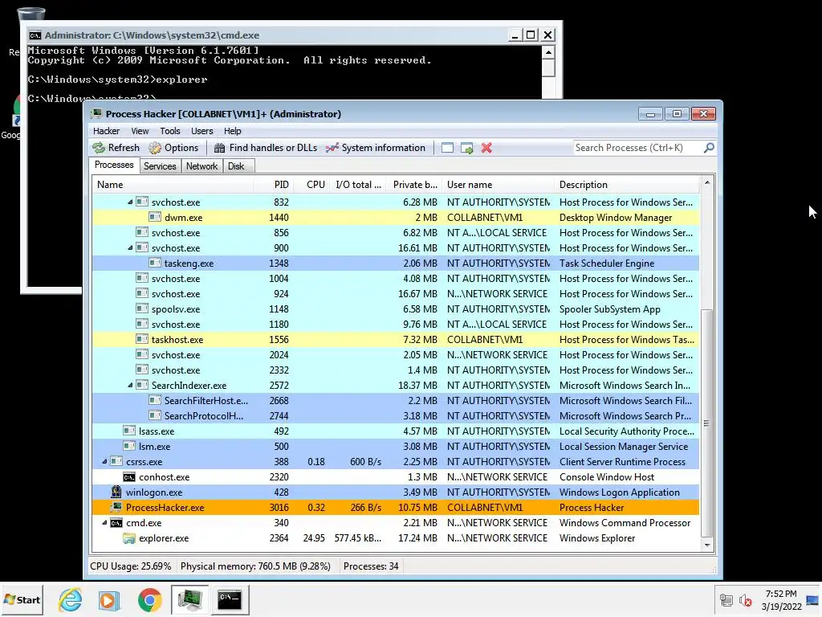Select the spoolsv.exe process row
This screenshot has height=617, width=822.
(x=396, y=309)
